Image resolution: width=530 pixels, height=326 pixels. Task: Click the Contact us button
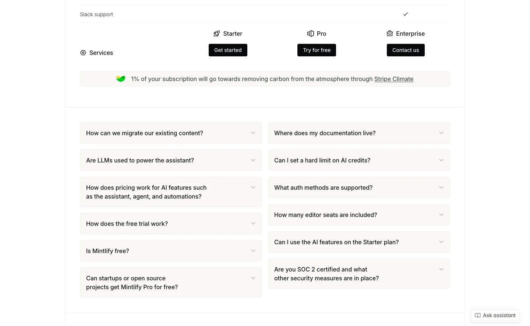(x=406, y=50)
